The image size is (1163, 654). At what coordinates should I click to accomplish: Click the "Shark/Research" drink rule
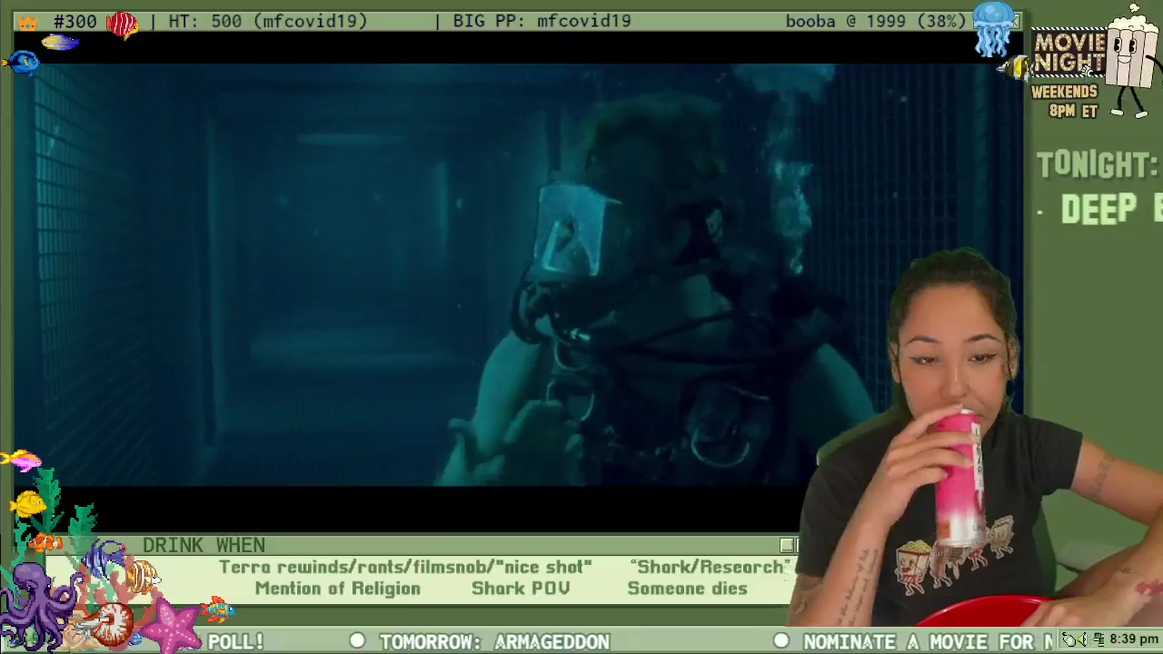pos(711,567)
